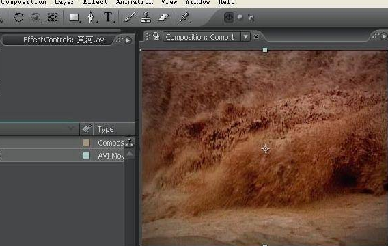Select the Orbit Camera tool

tap(36, 18)
